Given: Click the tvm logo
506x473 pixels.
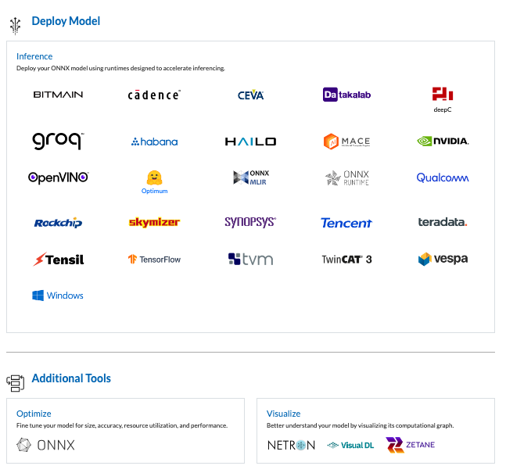Looking at the screenshot, I should (x=250, y=259).
